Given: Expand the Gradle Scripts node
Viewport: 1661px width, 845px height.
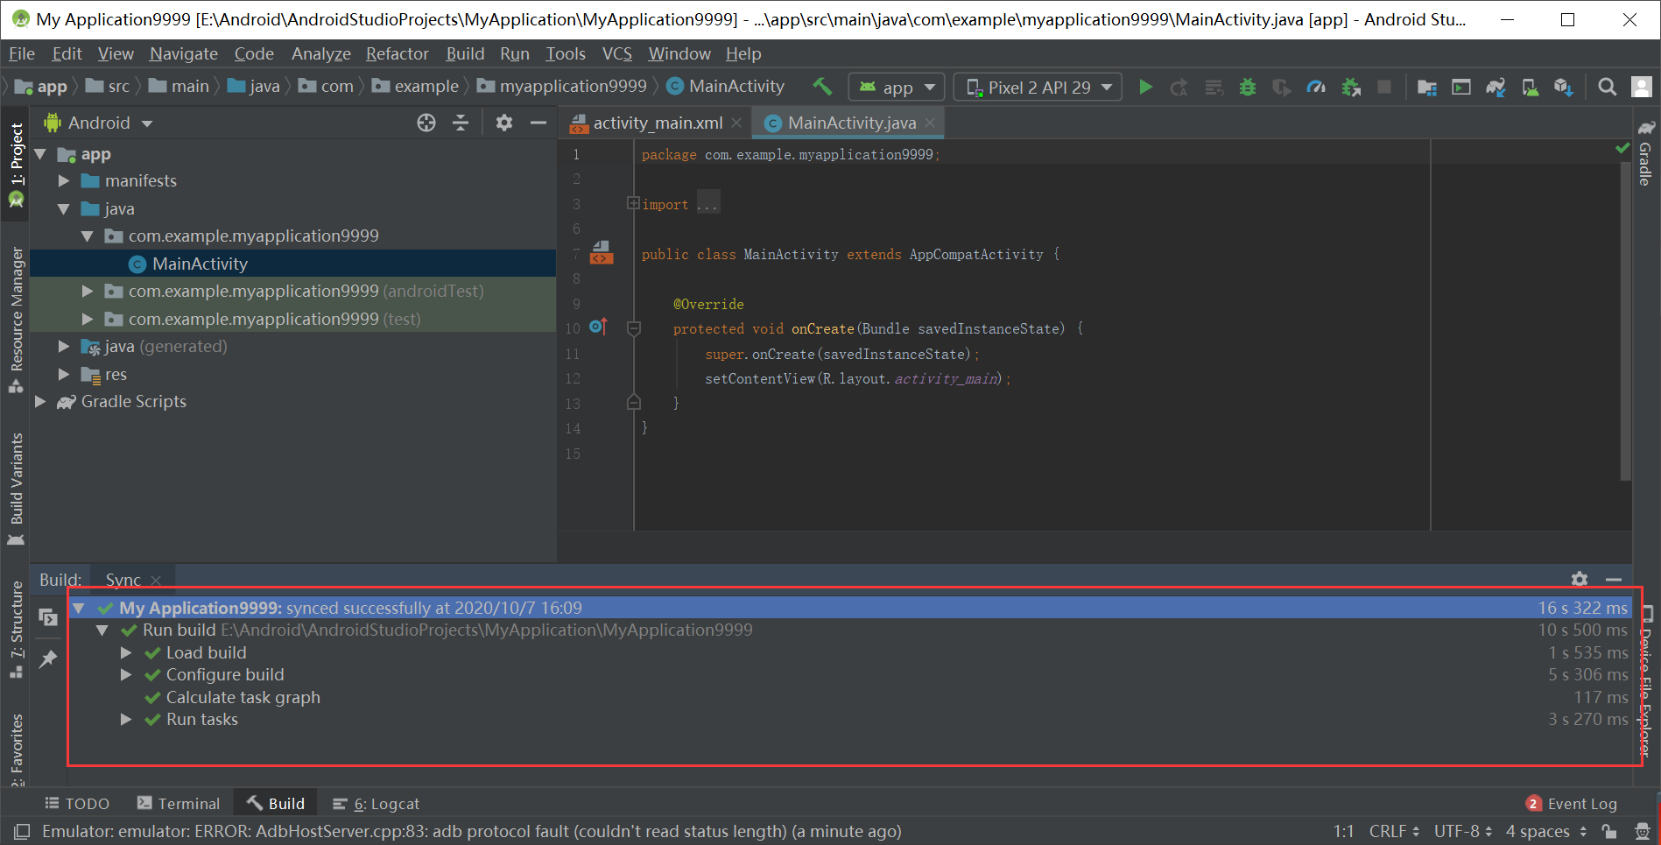Looking at the screenshot, I should 40,402.
